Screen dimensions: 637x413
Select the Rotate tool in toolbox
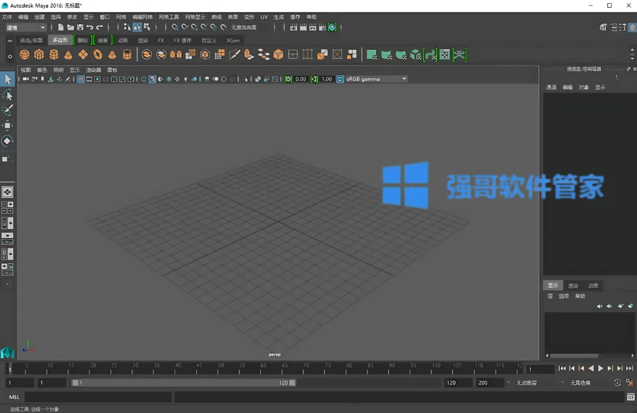tap(8, 141)
